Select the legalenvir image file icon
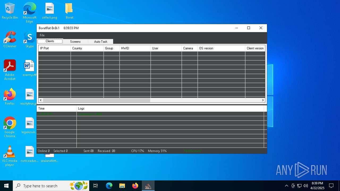340x191 pixels. point(29,126)
